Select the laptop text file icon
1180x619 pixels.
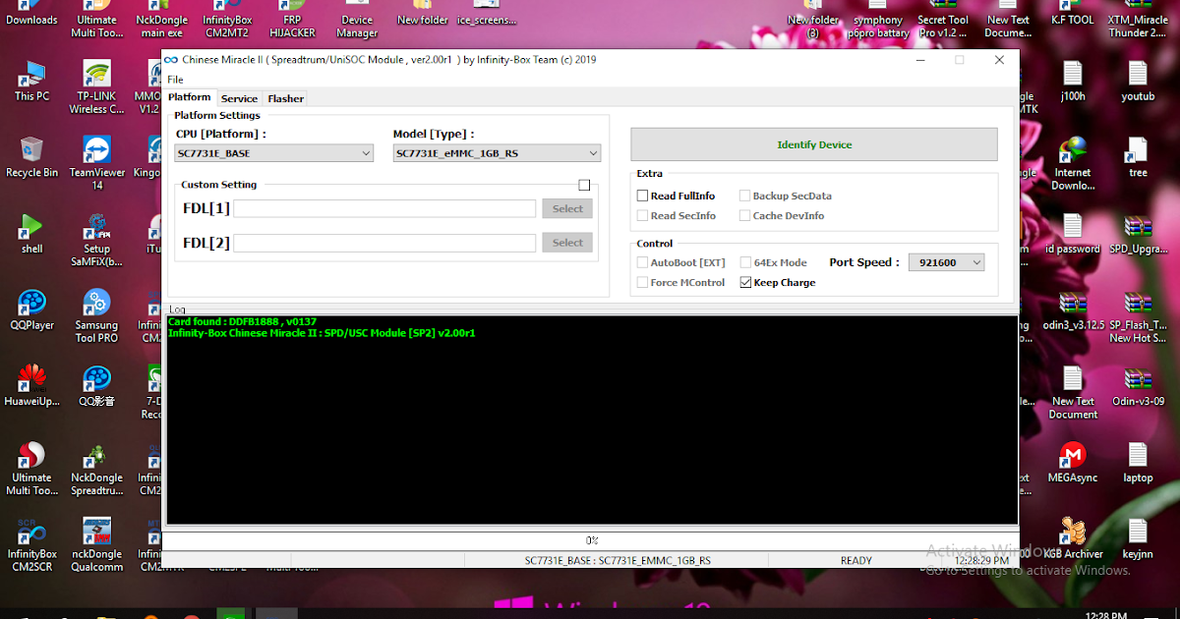pos(1138,463)
